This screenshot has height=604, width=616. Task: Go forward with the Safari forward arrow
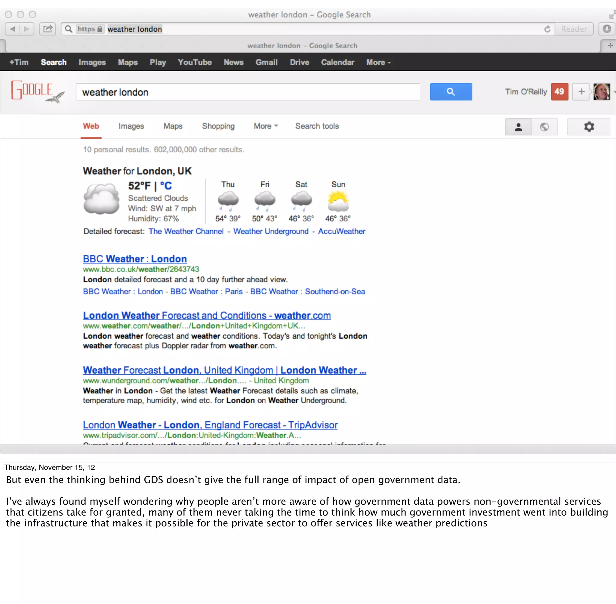point(27,29)
